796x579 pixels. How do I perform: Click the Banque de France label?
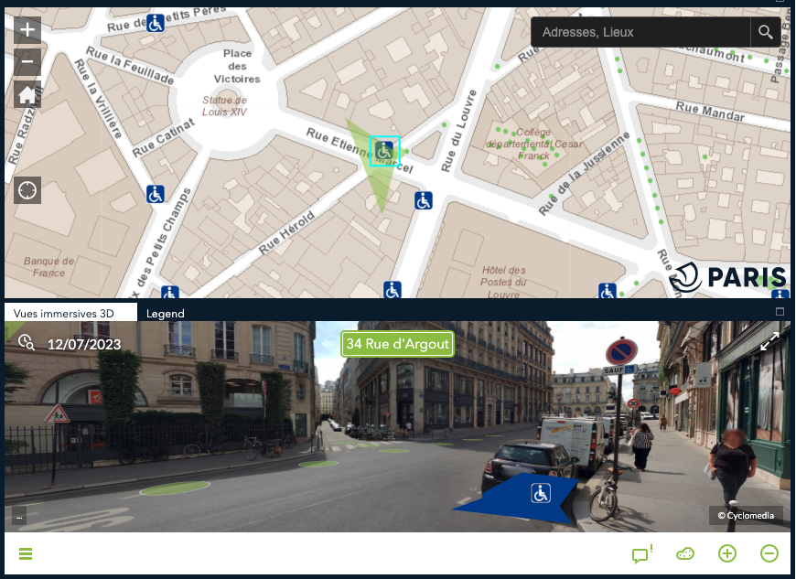[x=48, y=267]
